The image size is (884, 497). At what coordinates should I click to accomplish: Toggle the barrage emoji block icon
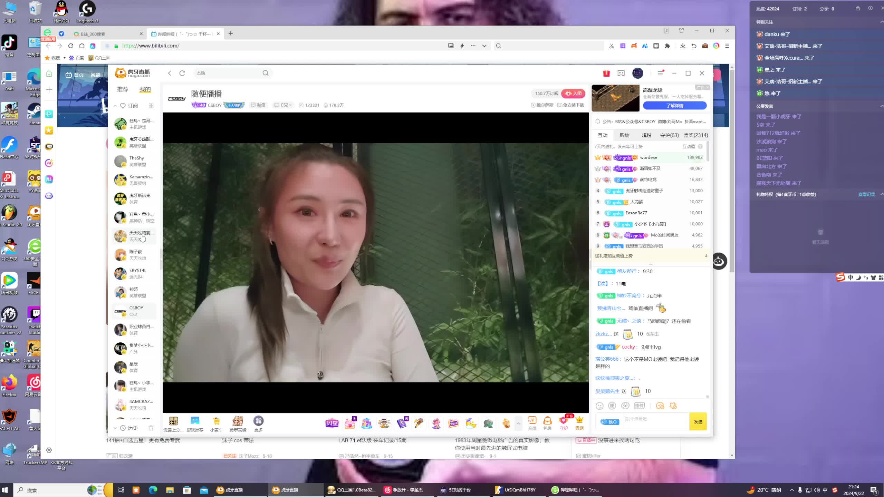(660, 406)
